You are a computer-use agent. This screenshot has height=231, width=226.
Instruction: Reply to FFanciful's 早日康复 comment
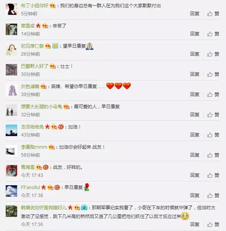(195, 195)
